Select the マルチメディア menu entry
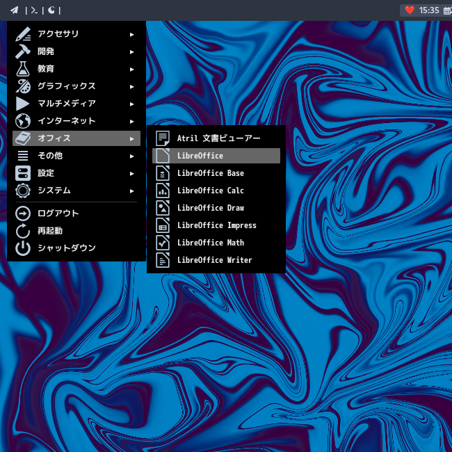Screen dimensions: 452x452 (76, 104)
